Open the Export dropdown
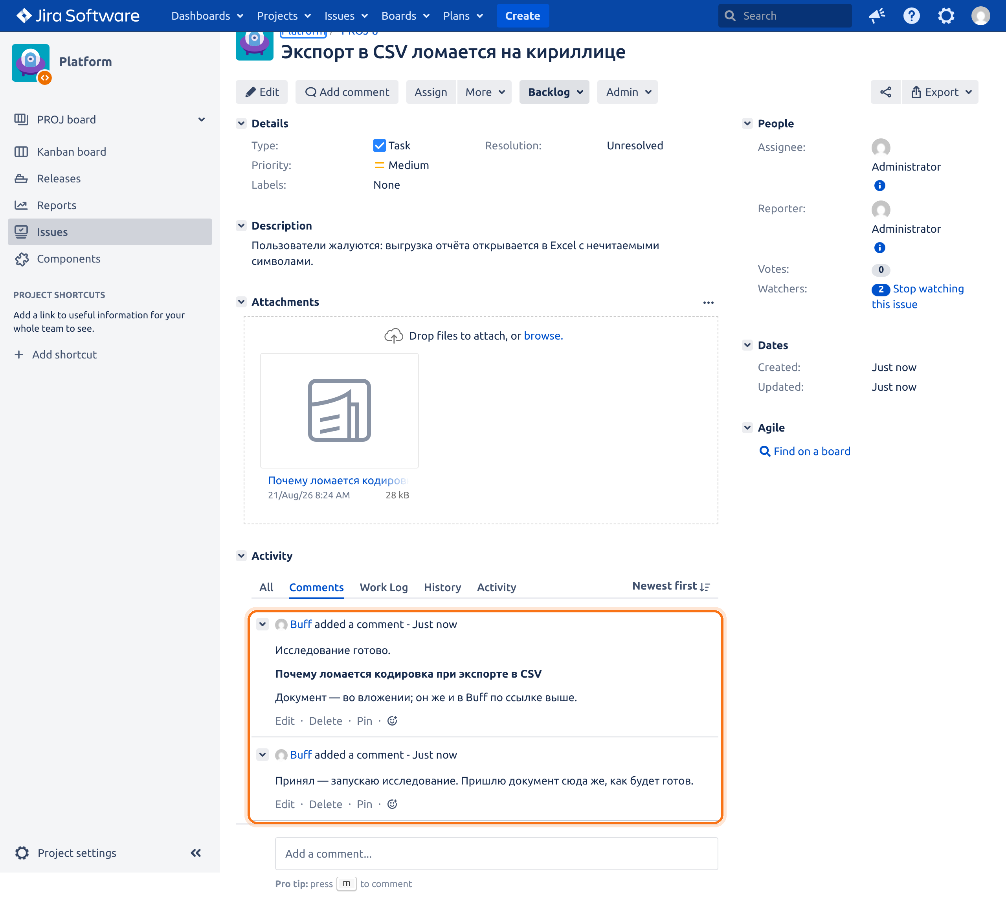The image size is (1006, 904). [940, 92]
